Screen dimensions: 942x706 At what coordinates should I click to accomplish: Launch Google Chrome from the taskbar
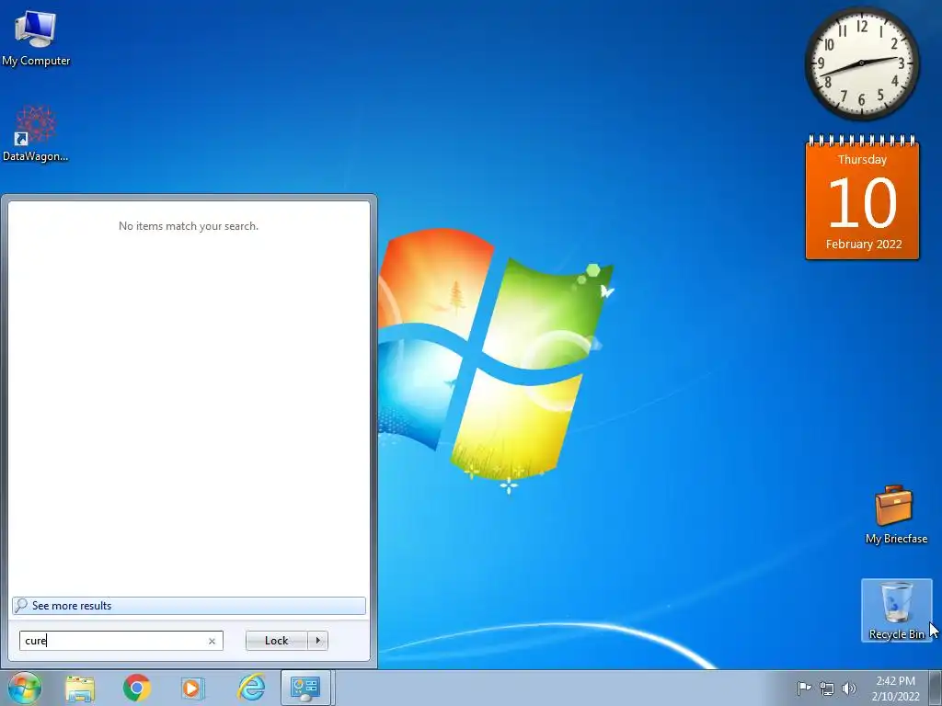point(137,688)
